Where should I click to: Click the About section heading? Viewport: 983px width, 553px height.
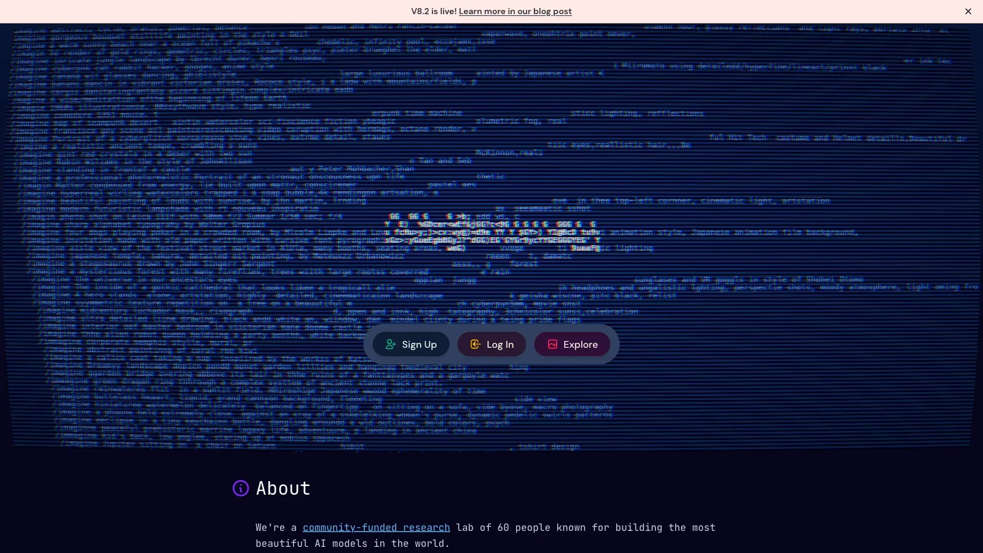pos(283,488)
